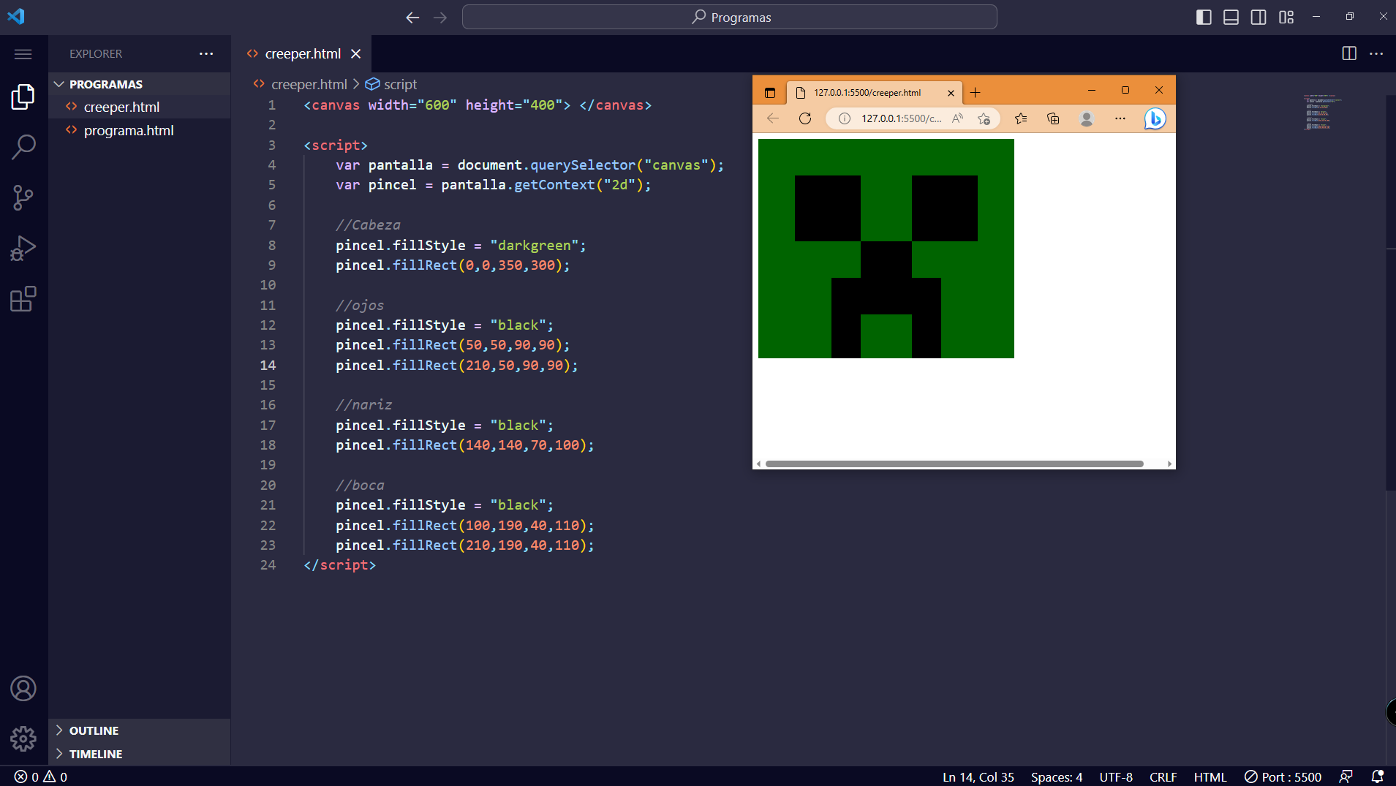The image size is (1396, 786).
Task: Open the Explorer view in activity bar
Action: (23, 97)
